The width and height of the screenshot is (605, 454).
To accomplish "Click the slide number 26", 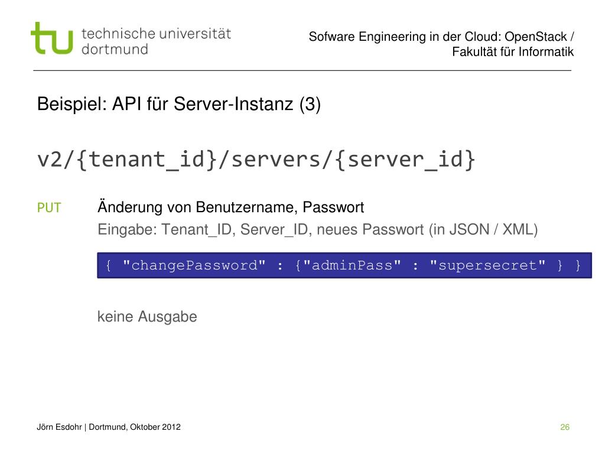I will pyautogui.click(x=565, y=427).
